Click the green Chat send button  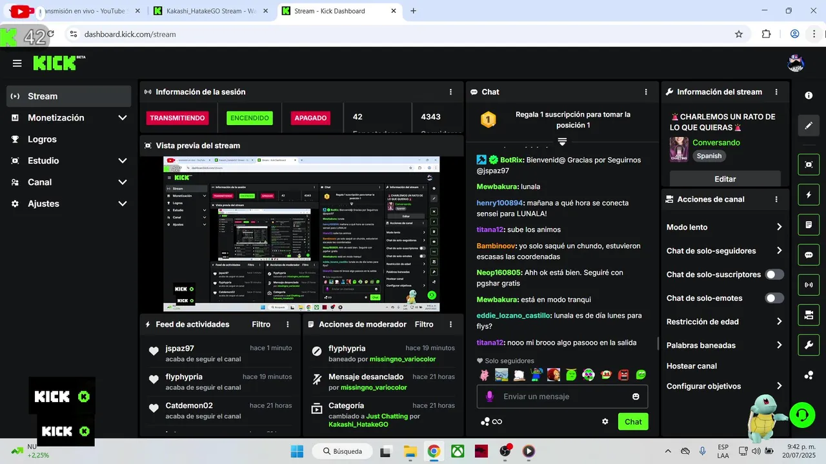point(633,421)
